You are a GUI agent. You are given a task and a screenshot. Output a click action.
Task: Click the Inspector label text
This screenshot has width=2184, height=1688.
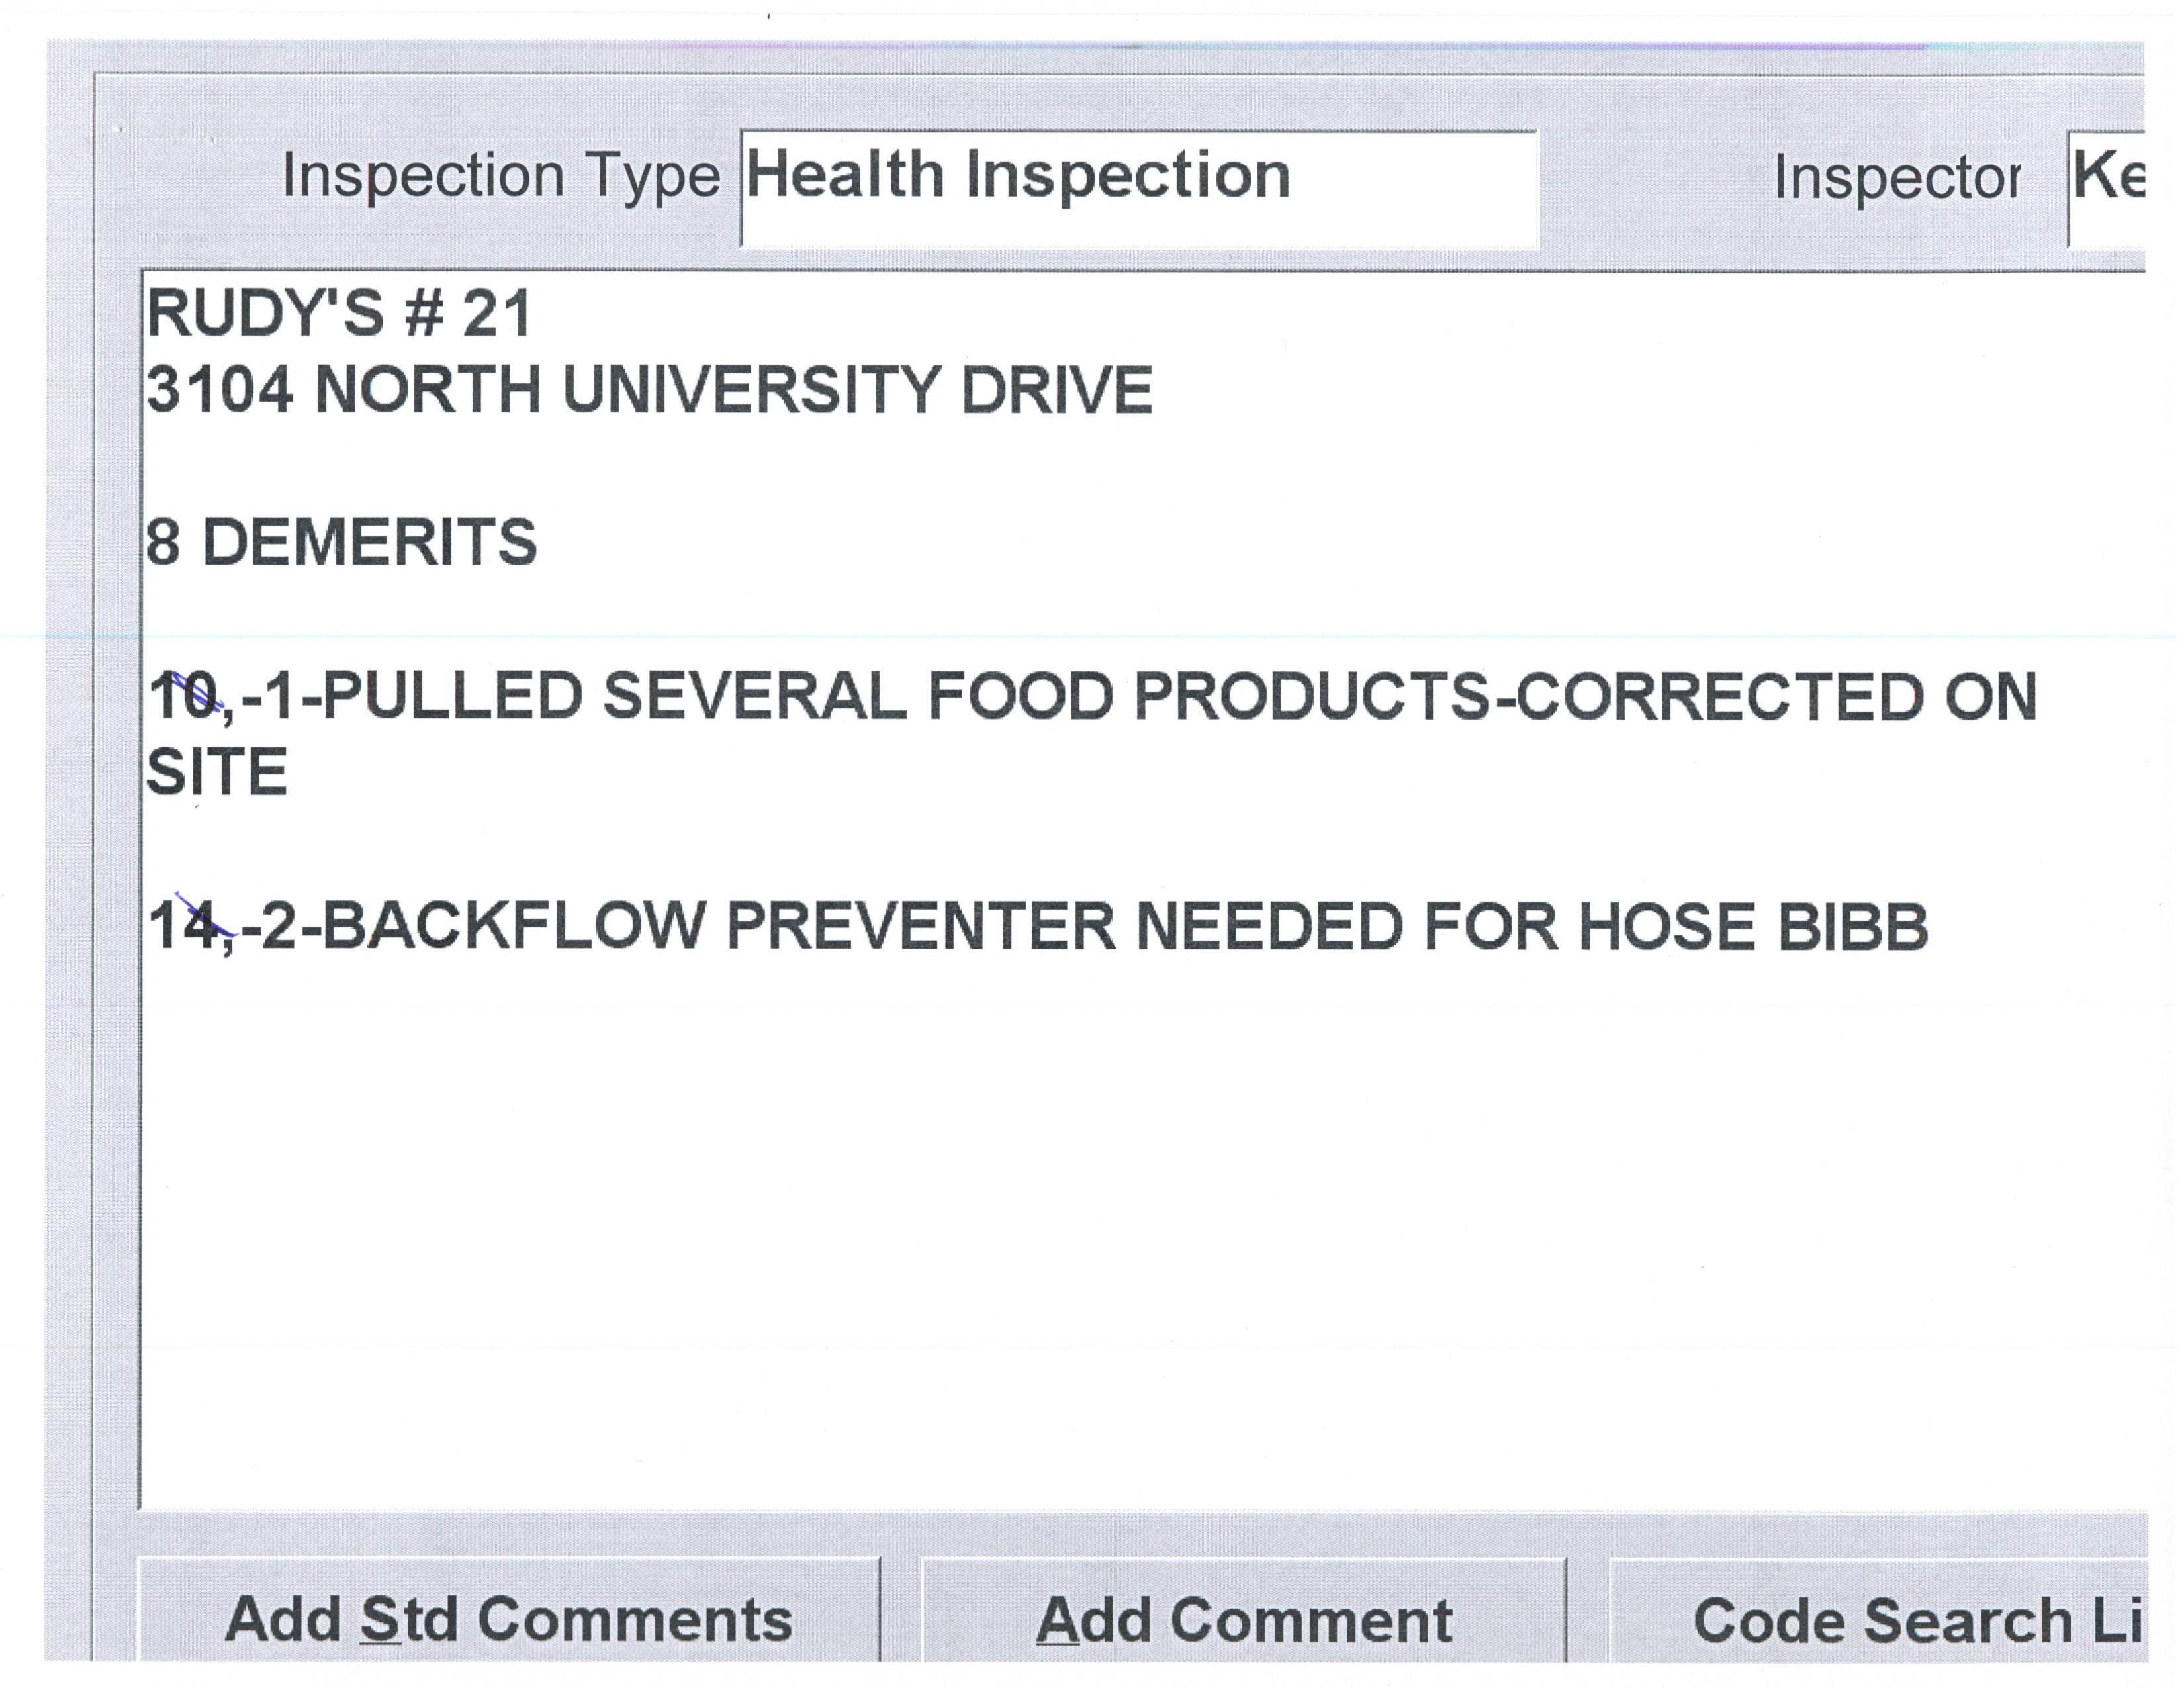(1896, 178)
